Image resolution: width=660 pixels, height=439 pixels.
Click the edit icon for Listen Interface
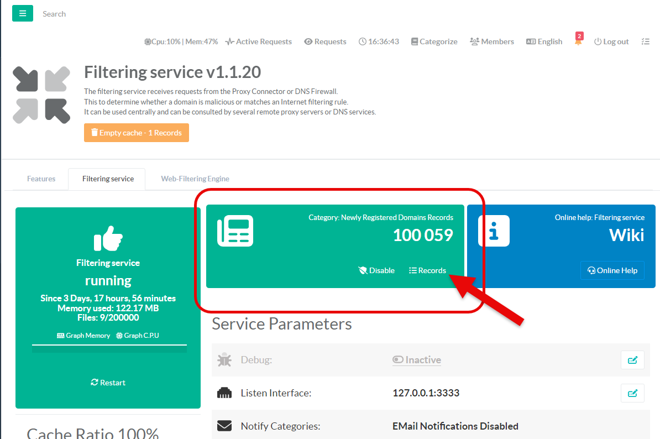632,393
